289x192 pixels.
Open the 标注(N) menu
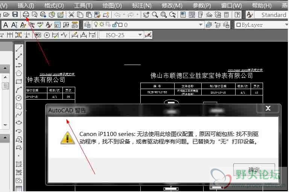142,6
